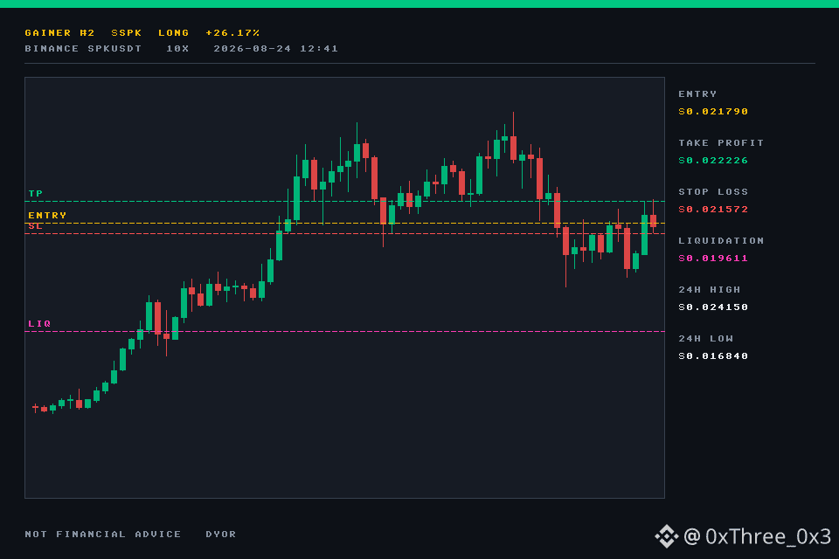Click the TAKE PROFIT heading

(721, 143)
